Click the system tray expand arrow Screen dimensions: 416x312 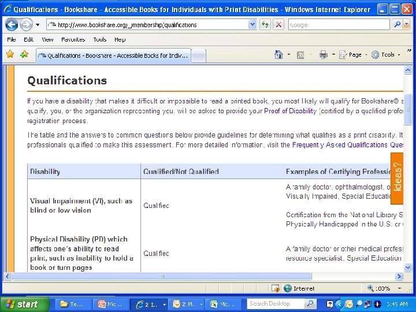[339, 304]
